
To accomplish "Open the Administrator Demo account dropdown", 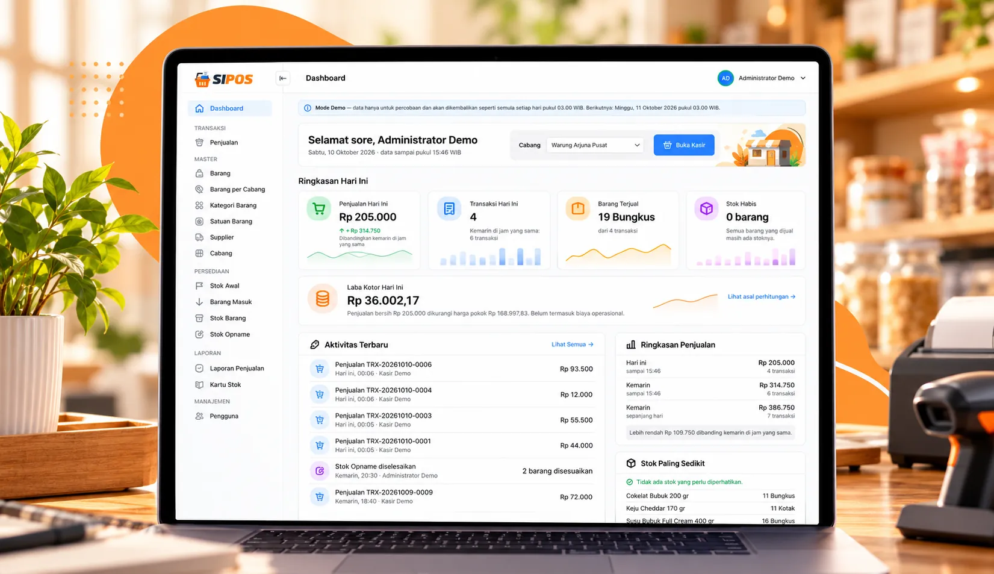I will pyautogui.click(x=762, y=78).
